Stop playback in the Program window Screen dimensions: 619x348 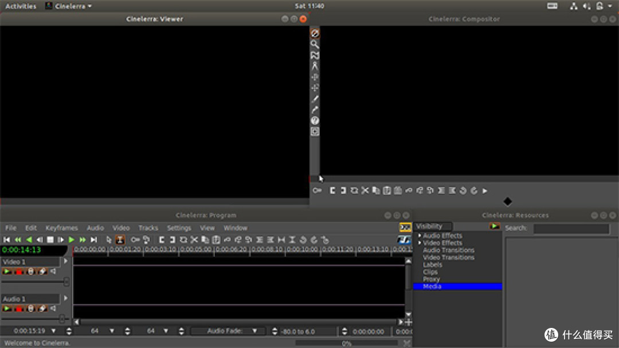click(50, 240)
